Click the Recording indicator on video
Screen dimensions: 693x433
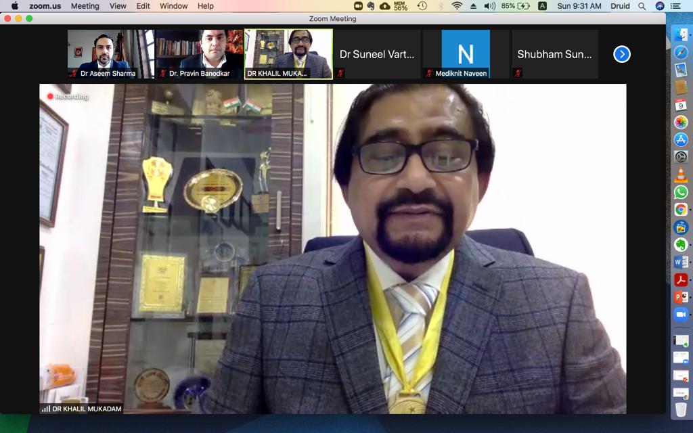point(68,96)
